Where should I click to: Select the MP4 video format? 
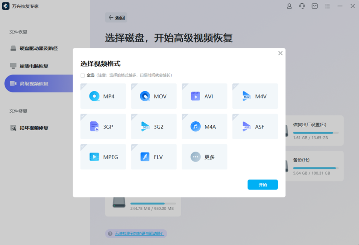[x=103, y=96]
